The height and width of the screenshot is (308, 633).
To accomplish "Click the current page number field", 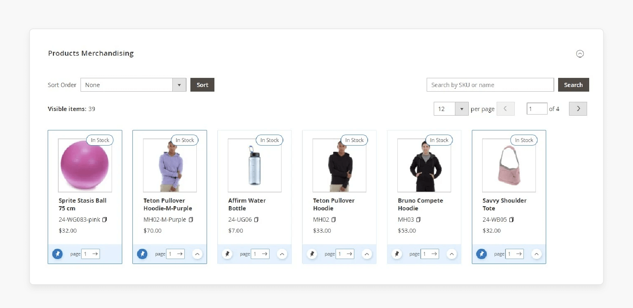I will click(537, 109).
